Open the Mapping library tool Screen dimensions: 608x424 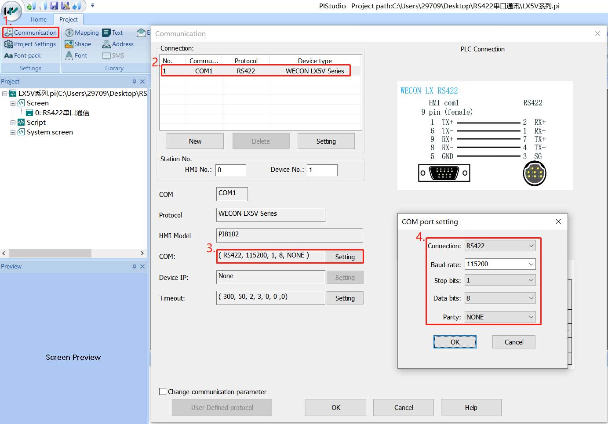tap(82, 33)
